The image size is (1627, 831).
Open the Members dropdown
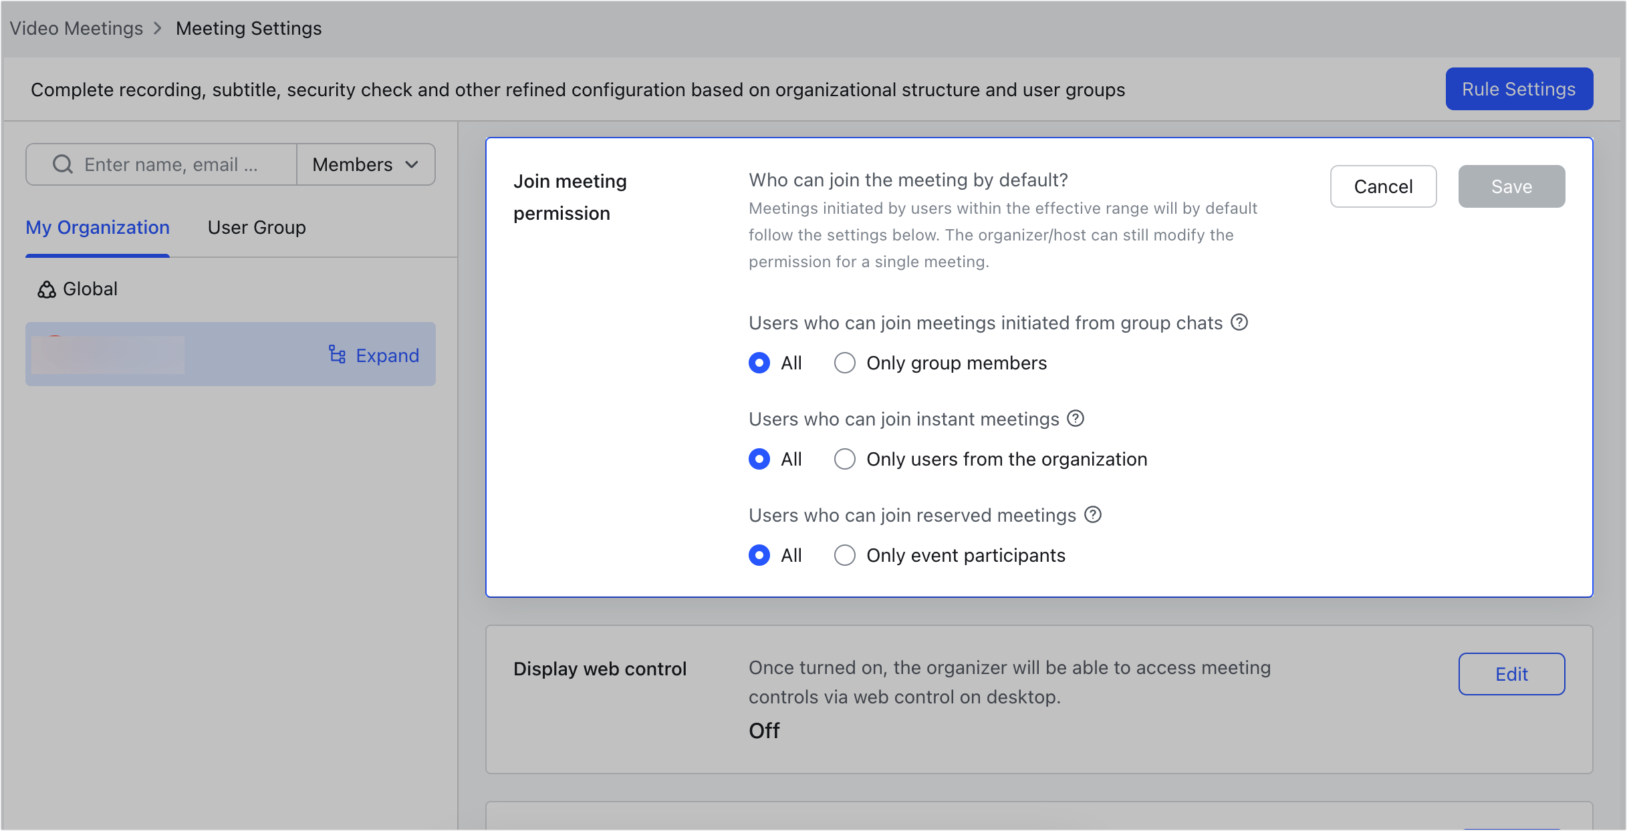366,164
